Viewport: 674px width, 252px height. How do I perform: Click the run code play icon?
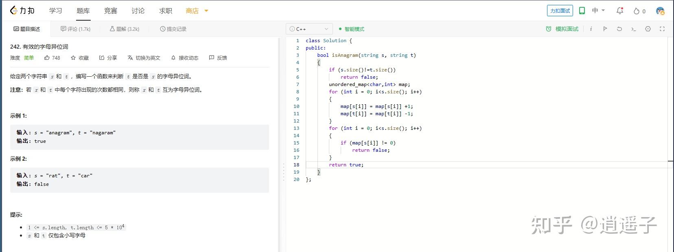click(x=605, y=29)
